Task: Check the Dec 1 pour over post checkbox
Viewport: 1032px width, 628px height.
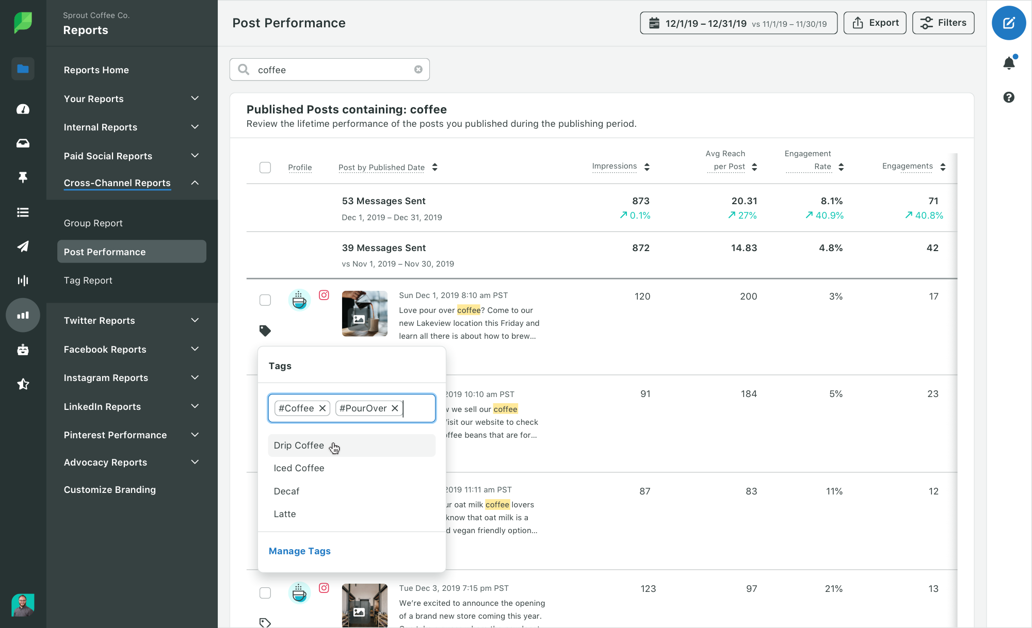Action: point(265,300)
